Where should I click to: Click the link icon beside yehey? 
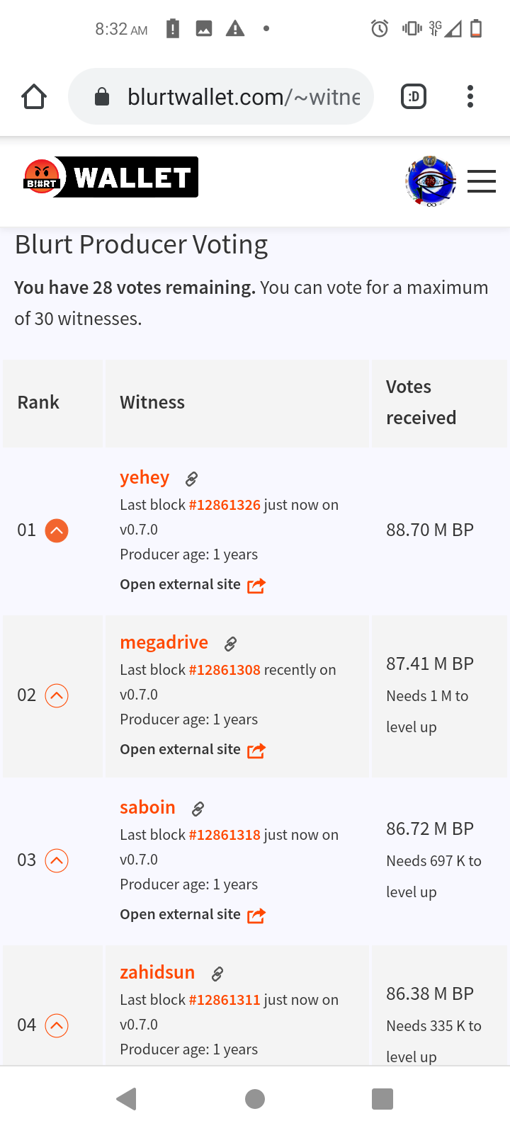coord(191,479)
